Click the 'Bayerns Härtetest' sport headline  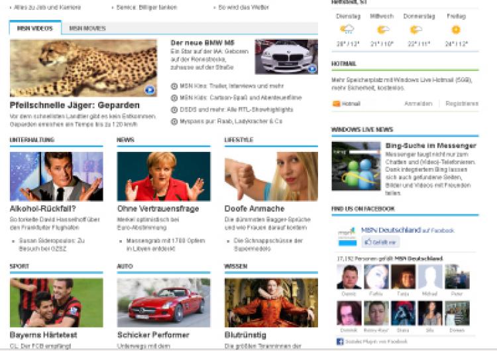pos(43,335)
